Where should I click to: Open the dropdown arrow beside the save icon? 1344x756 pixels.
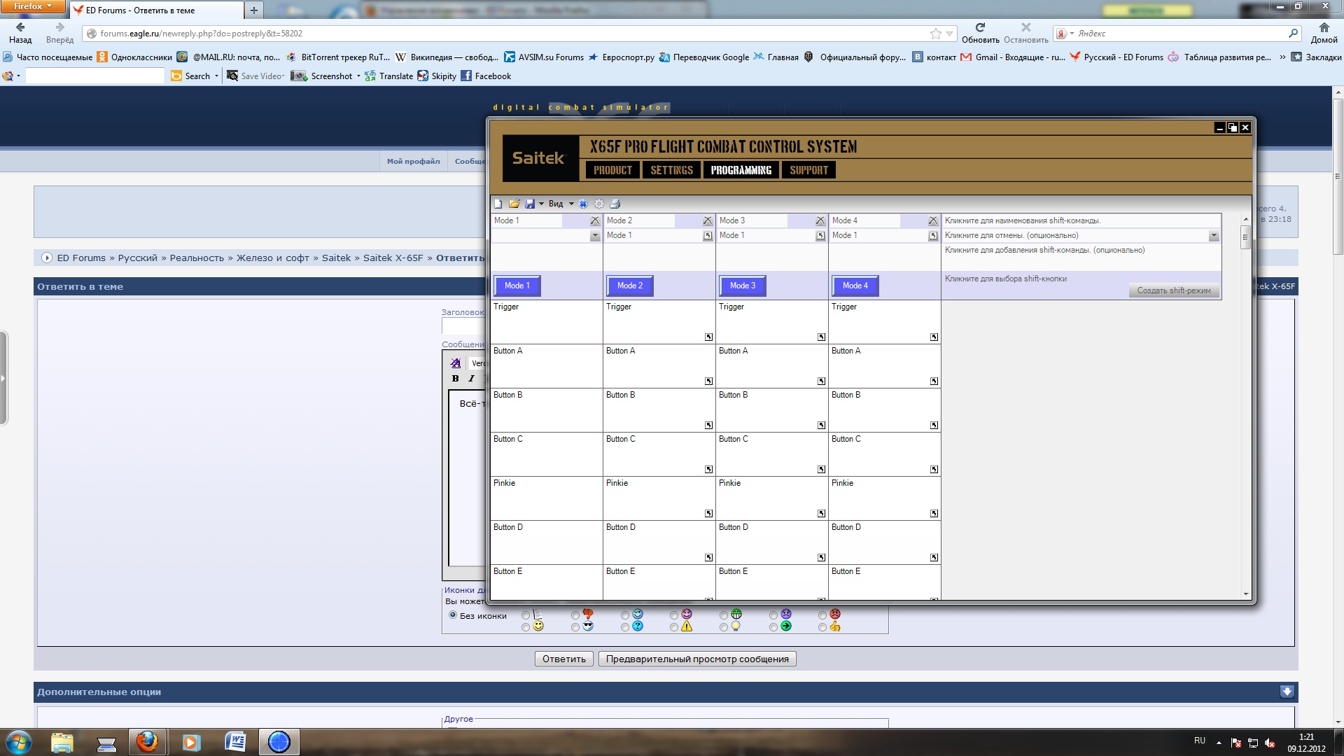(x=541, y=204)
